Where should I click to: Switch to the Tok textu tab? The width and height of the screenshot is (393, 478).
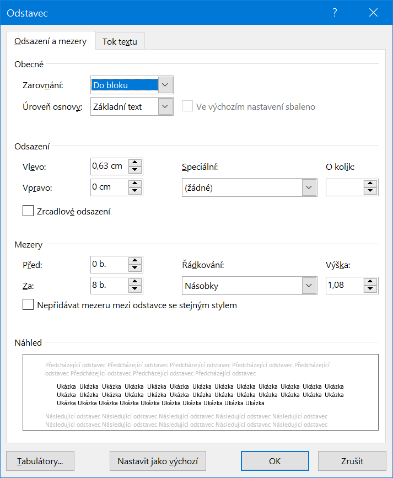tap(120, 42)
